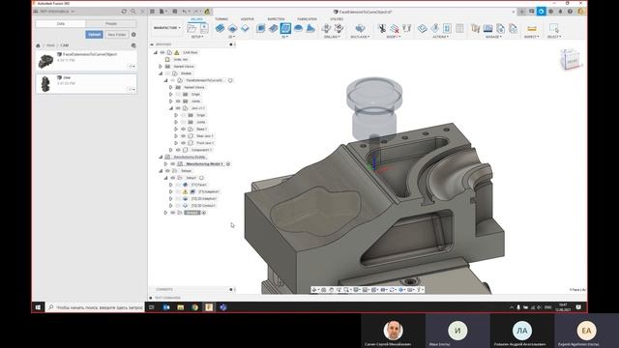
Task: Click the Save icon in the top bar
Action: [175, 12]
